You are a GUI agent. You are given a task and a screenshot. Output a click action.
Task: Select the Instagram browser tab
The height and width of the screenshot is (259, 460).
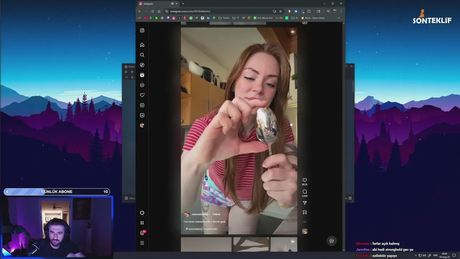[158, 4]
